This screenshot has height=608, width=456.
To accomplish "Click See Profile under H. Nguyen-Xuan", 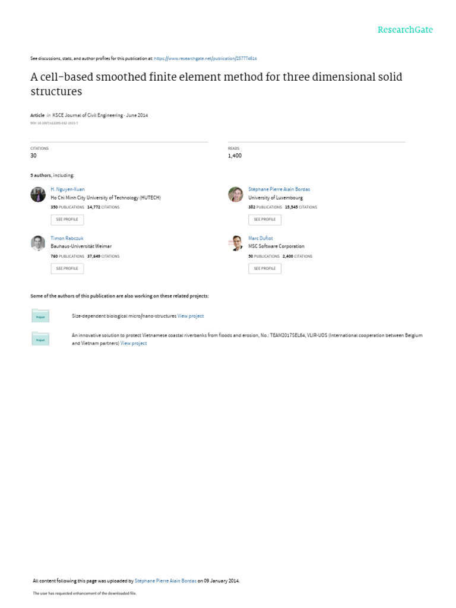I will pyautogui.click(x=67, y=220).
